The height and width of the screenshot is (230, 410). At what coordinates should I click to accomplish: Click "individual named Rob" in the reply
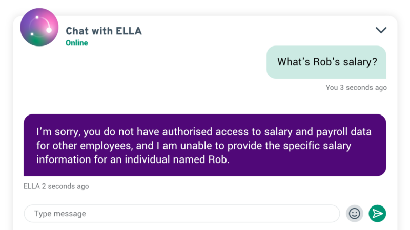coord(177,159)
